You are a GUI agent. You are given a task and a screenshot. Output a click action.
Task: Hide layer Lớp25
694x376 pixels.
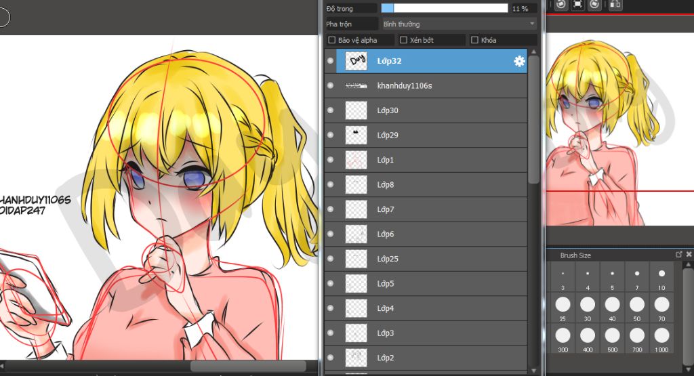pyautogui.click(x=330, y=259)
